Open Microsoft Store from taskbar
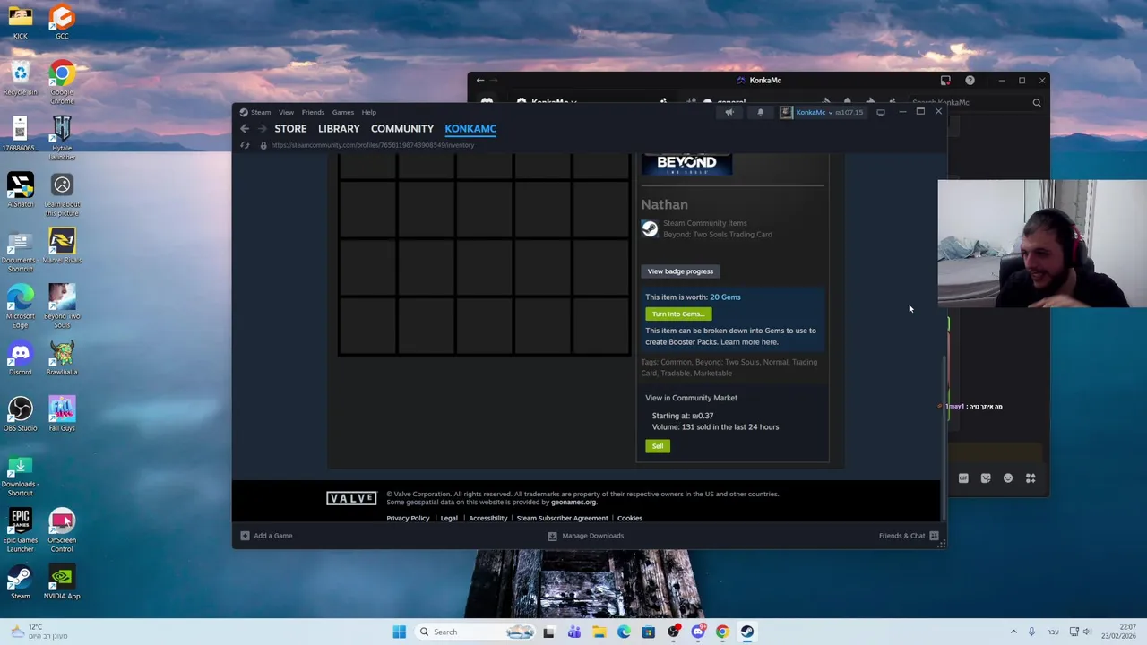1147x645 pixels. [x=648, y=632]
